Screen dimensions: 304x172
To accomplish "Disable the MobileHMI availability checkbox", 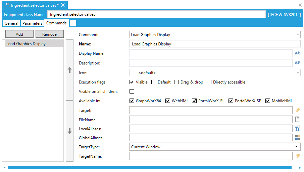I will (268, 101).
